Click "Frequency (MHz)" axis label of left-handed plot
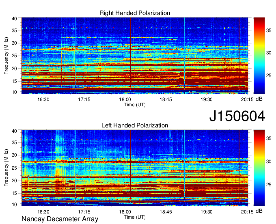This screenshot has height=224, width=276. tap(6, 168)
